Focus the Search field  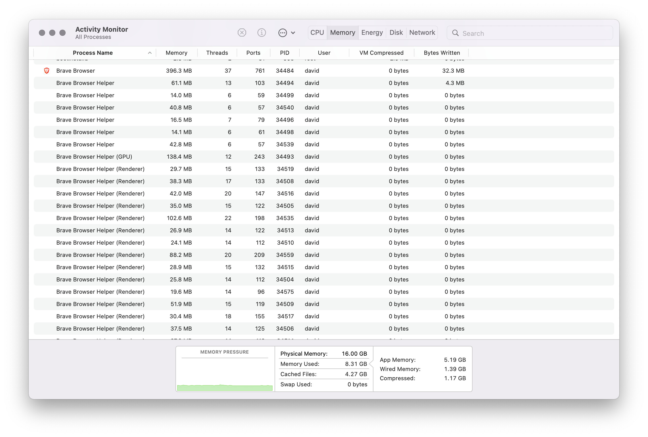(x=530, y=33)
